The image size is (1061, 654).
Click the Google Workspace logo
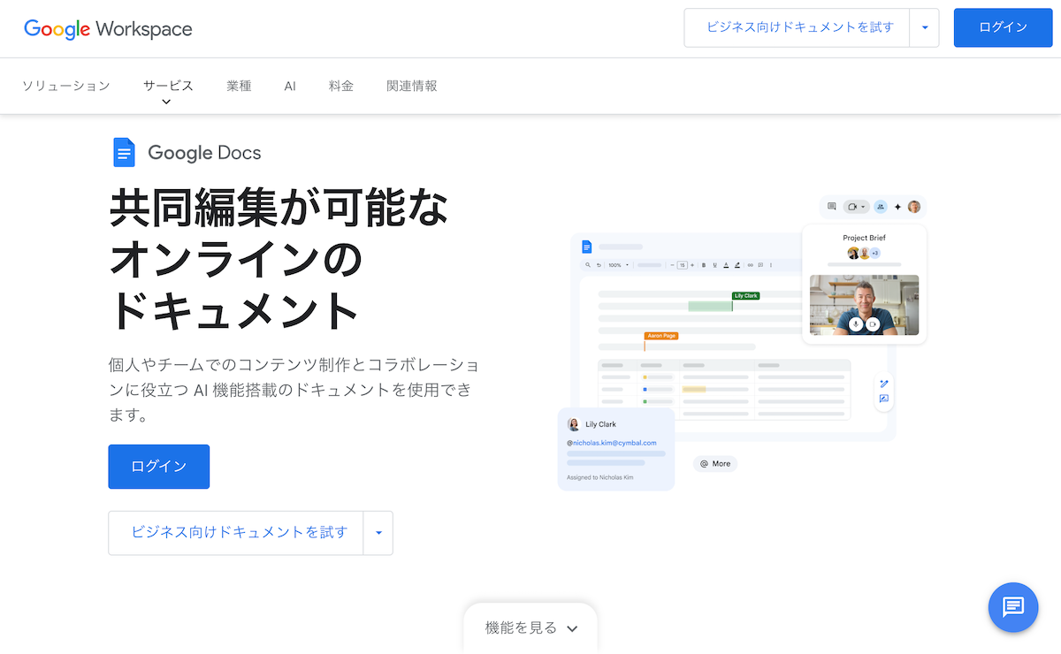108,28
